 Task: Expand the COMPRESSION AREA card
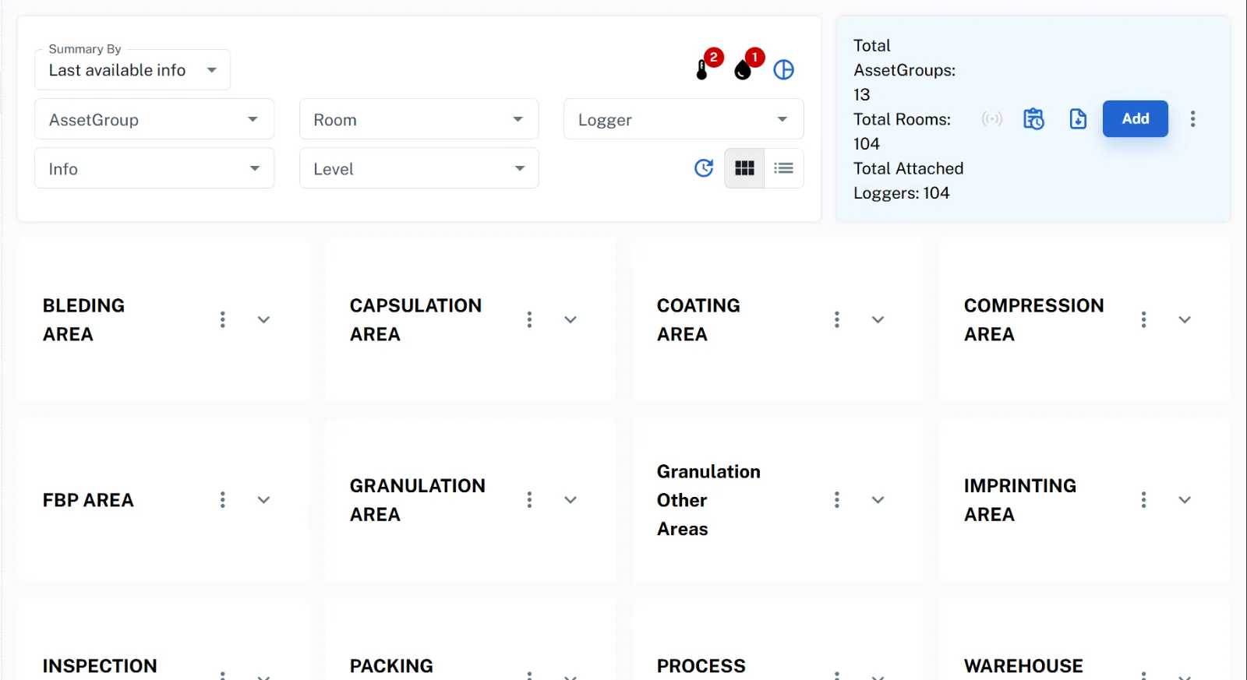1185,319
